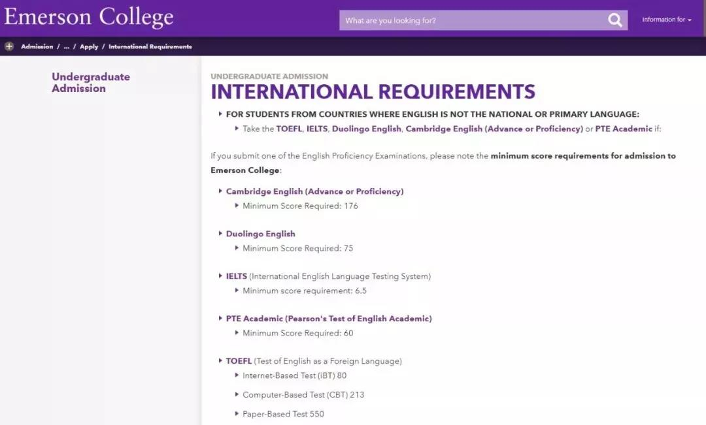Go to the Admission breadcrumb

(x=37, y=46)
